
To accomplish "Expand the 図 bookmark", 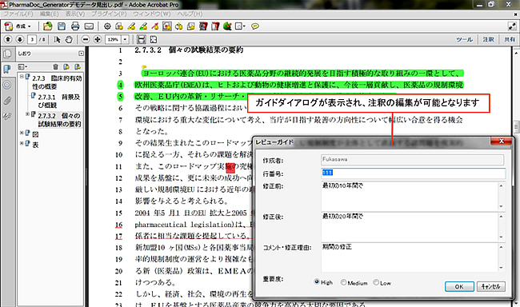I will 22,133.
